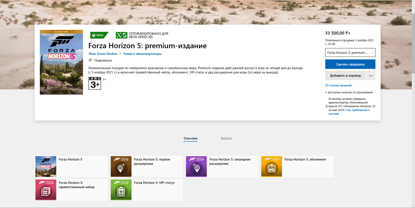
Task: Click the IARC 3+ age rating icon
Action: pyautogui.click(x=94, y=83)
